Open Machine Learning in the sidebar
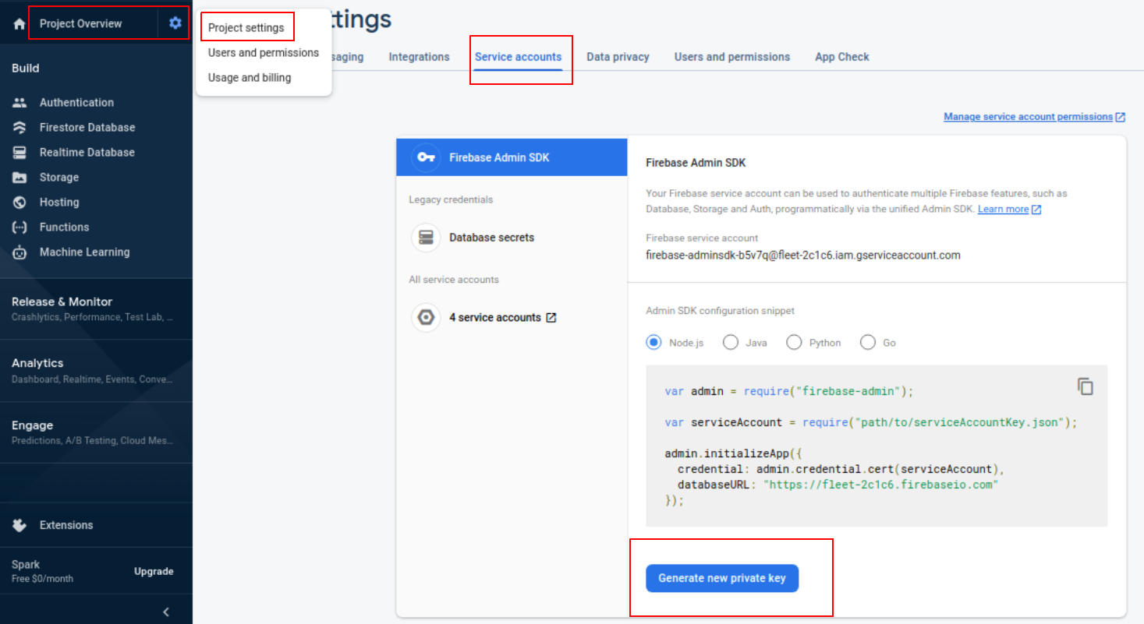1144x624 pixels. pyautogui.click(x=84, y=252)
